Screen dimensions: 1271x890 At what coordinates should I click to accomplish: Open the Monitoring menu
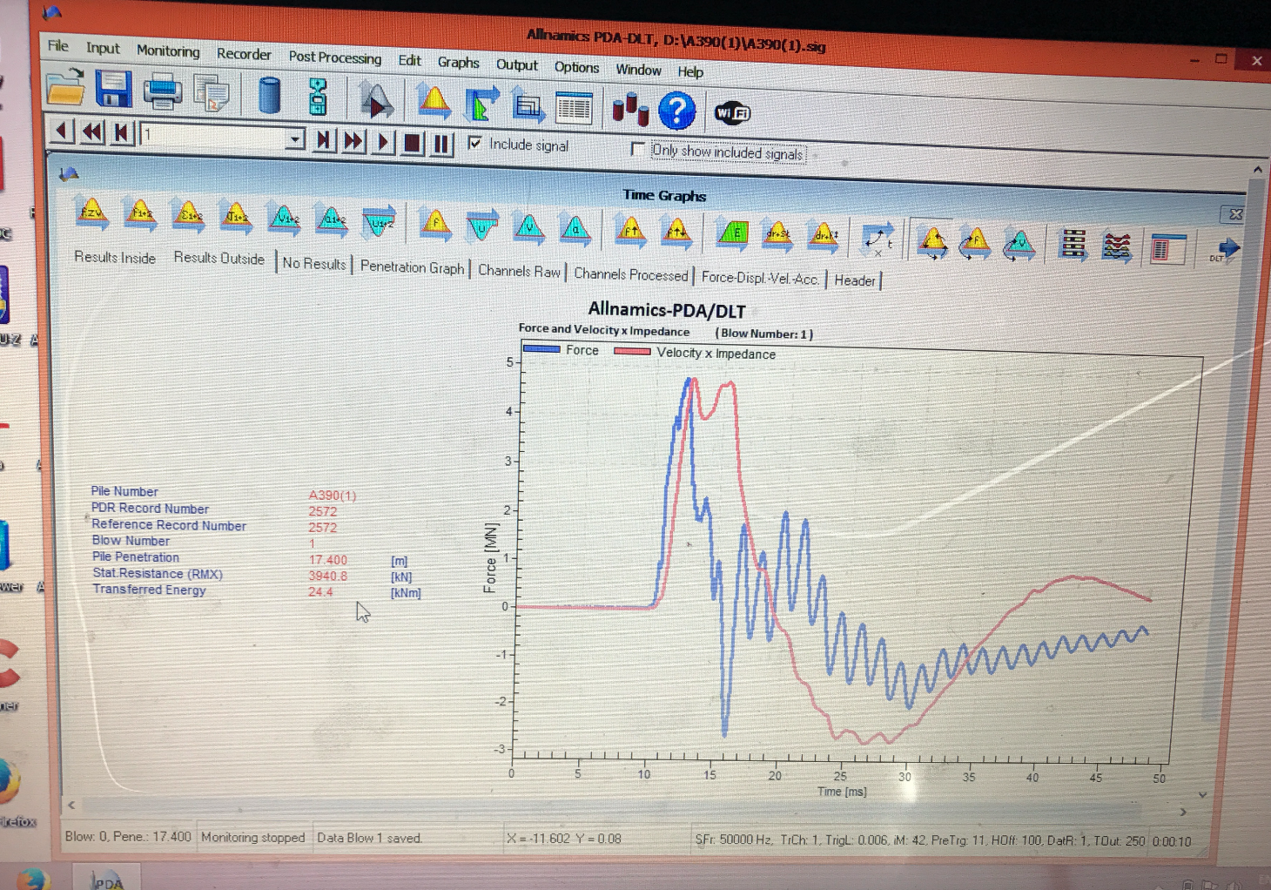click(x=168, y=51)
